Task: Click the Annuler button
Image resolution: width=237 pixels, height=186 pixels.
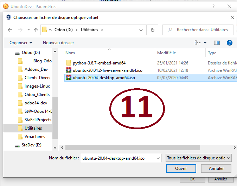Action: (216, 168)
